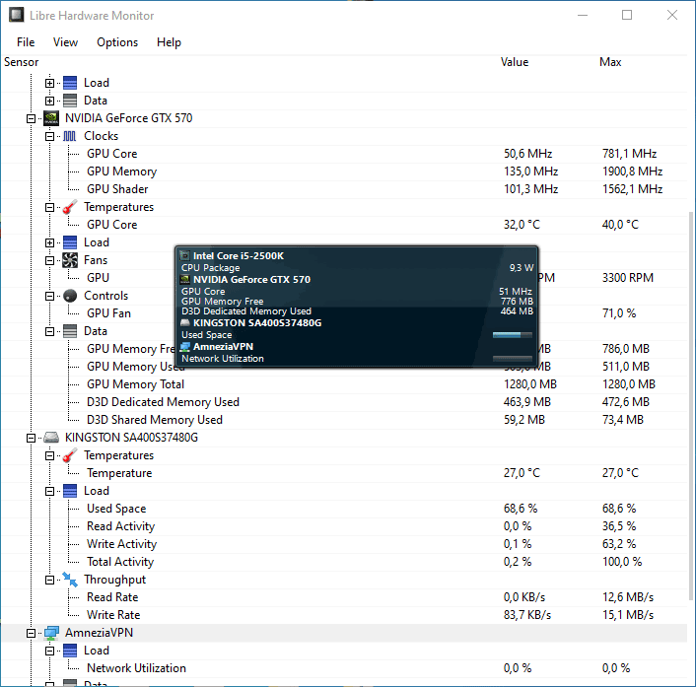Open the Help menu
The height and width of the screenshot is (687, 696).
tap(169, 42)
